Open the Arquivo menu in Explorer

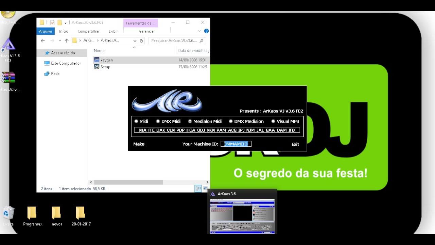[45, 31]
